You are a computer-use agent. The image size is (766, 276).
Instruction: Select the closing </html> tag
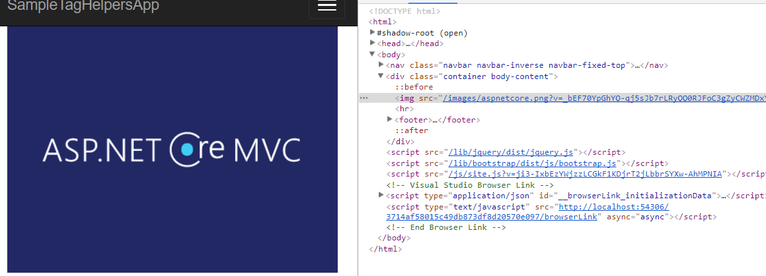[x=385, y=249]
